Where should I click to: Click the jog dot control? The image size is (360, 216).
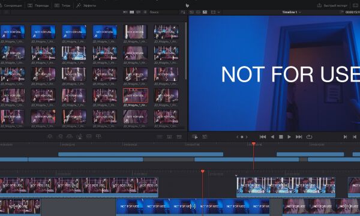click(242, 137)
